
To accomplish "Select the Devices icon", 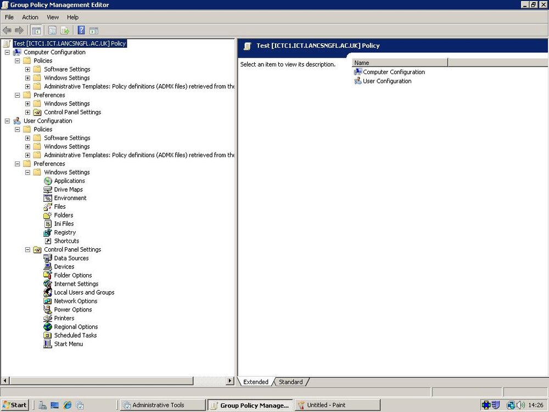I will click(x=48, y=267).
